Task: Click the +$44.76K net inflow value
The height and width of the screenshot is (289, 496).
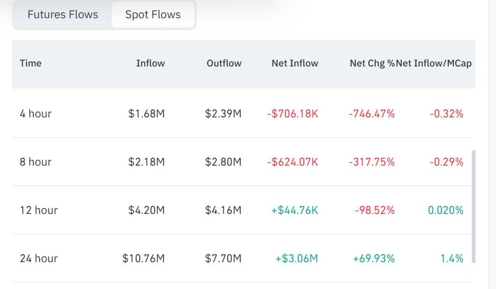Action: pyautogui.click(x=295, y=210)
